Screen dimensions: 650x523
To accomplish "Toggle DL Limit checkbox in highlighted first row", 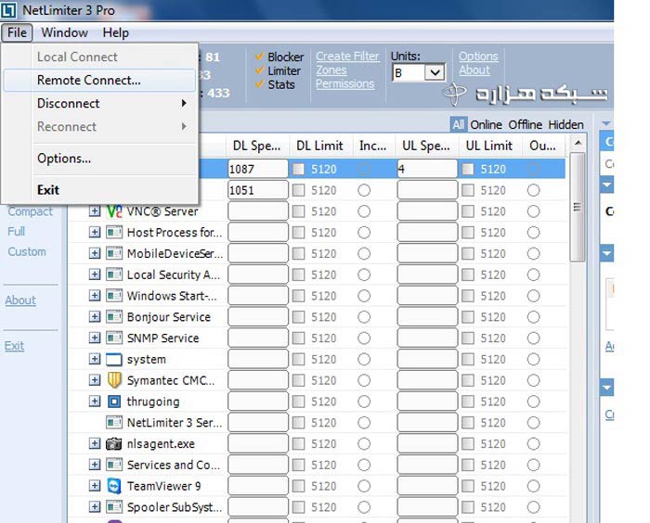I will point(298,169).
